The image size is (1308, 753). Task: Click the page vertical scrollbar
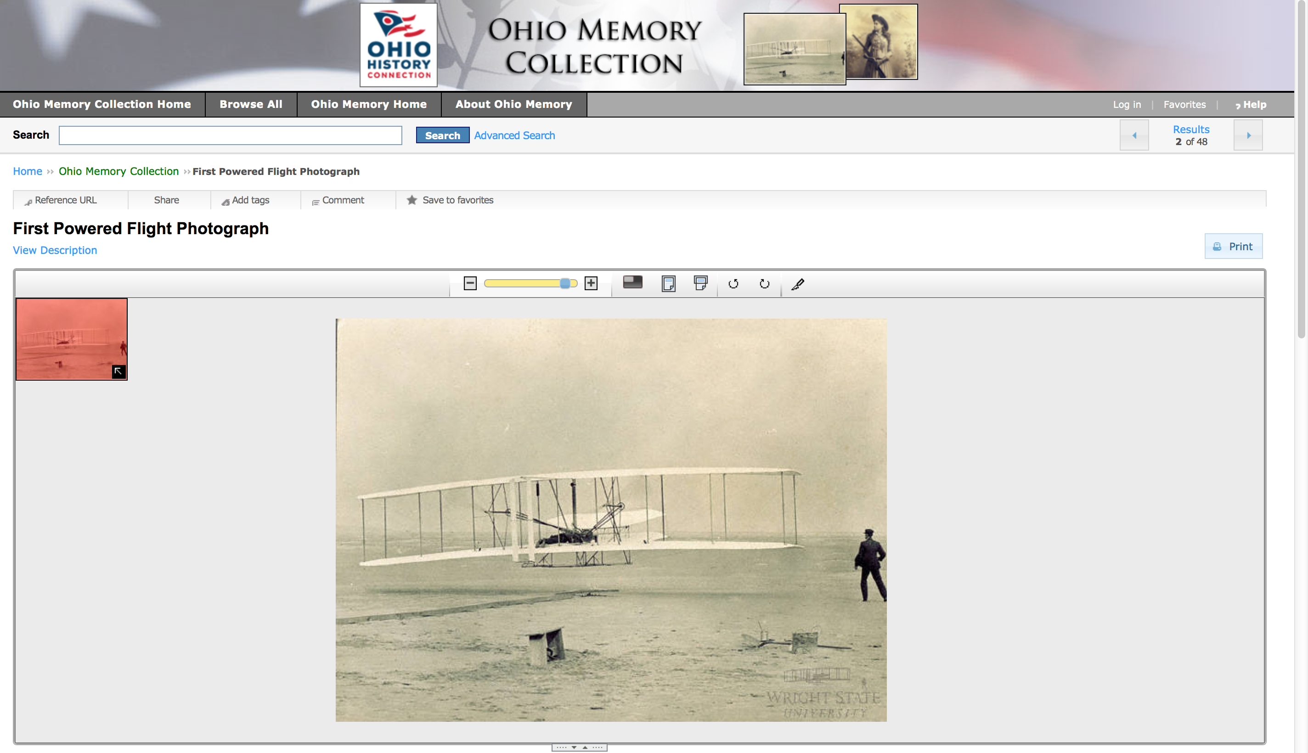pos(1301,169)
